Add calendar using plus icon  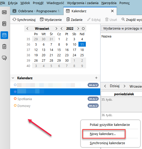[96, 78]
